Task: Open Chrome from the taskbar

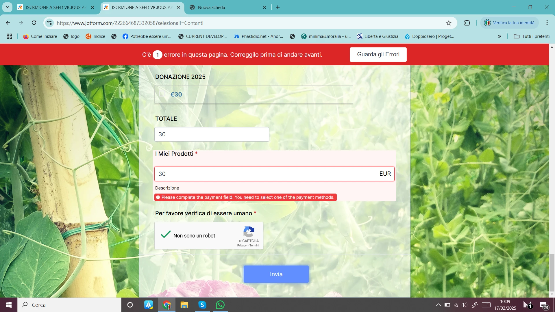Action: click(166, 305)
